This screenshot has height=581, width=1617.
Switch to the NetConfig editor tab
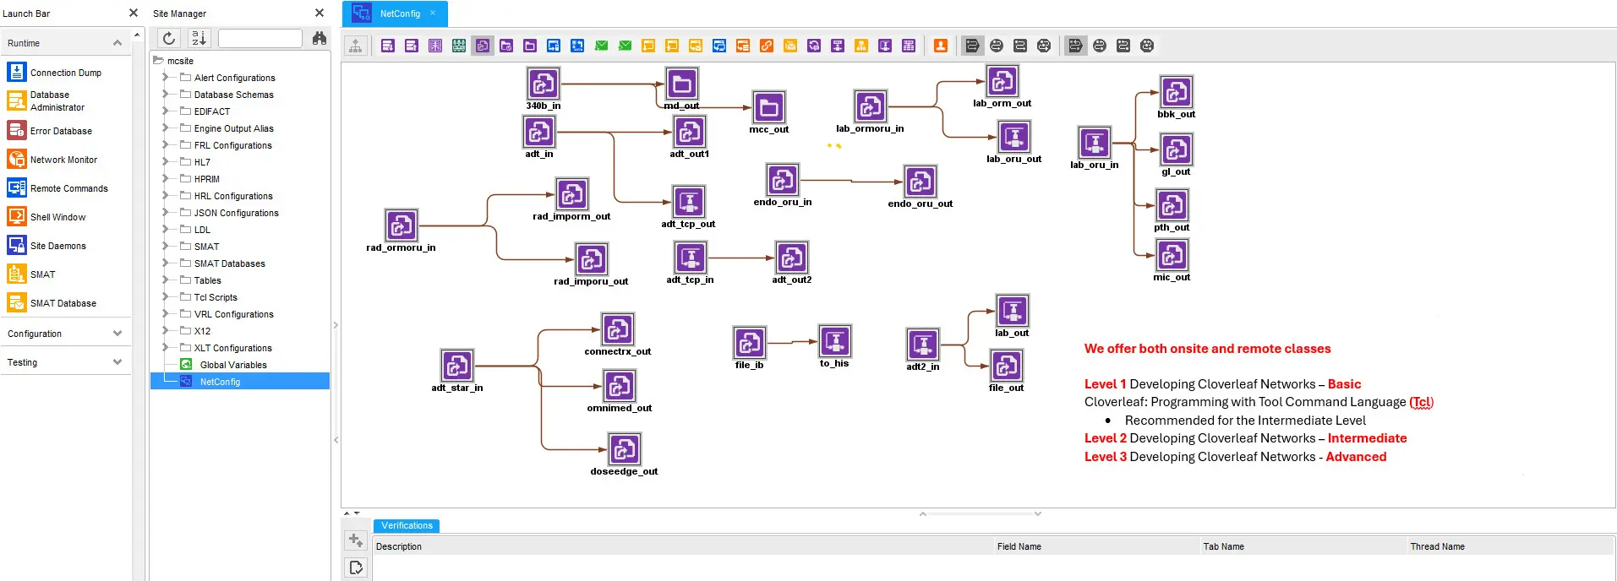(399, 14)
